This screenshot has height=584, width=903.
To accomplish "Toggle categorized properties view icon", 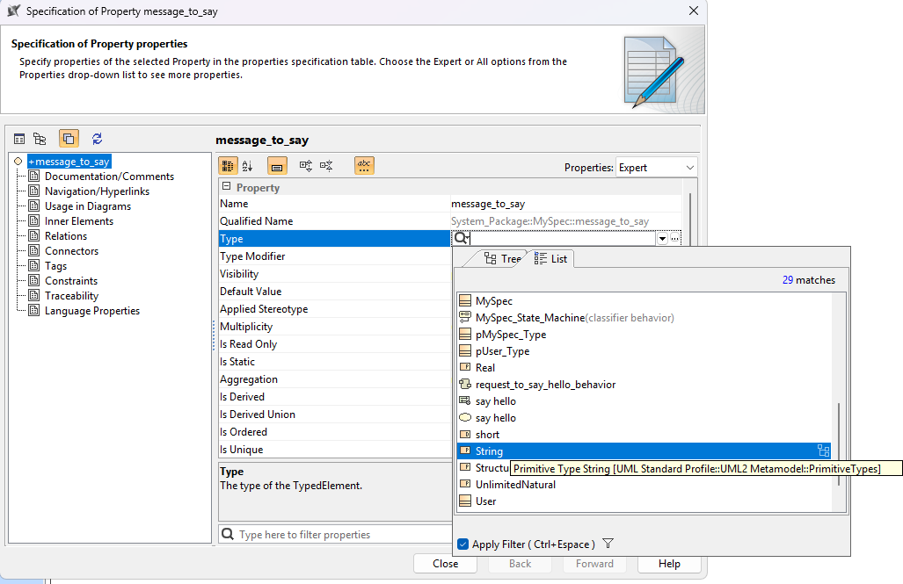I will pos(228,166).
